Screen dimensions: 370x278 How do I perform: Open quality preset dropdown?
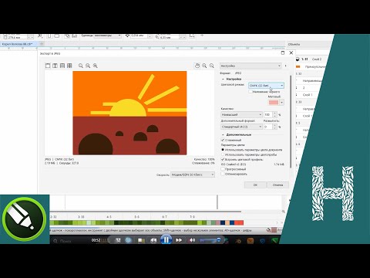[x=241, y=114]
